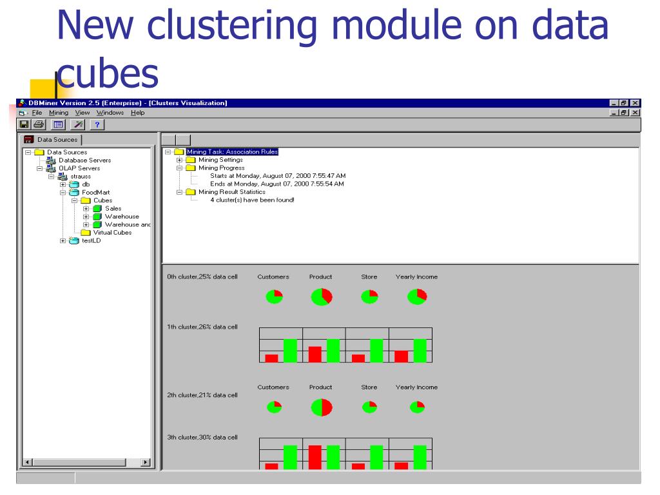Viewport: 660px width, 495px height.
Task: Select the Data Sources tab
Action: click(x=51, y=140)
